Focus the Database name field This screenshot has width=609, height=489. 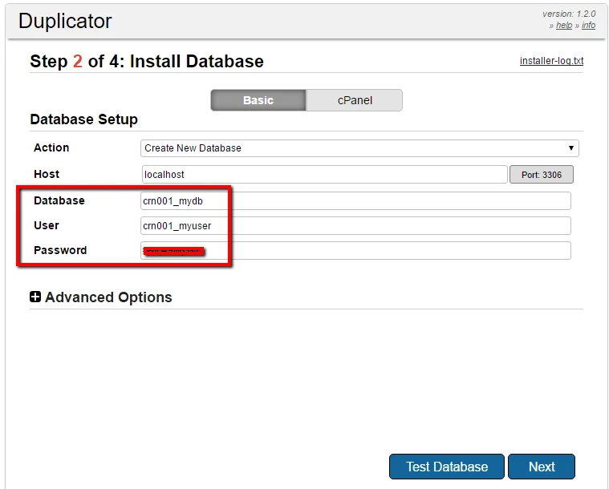tap(355, 201)
